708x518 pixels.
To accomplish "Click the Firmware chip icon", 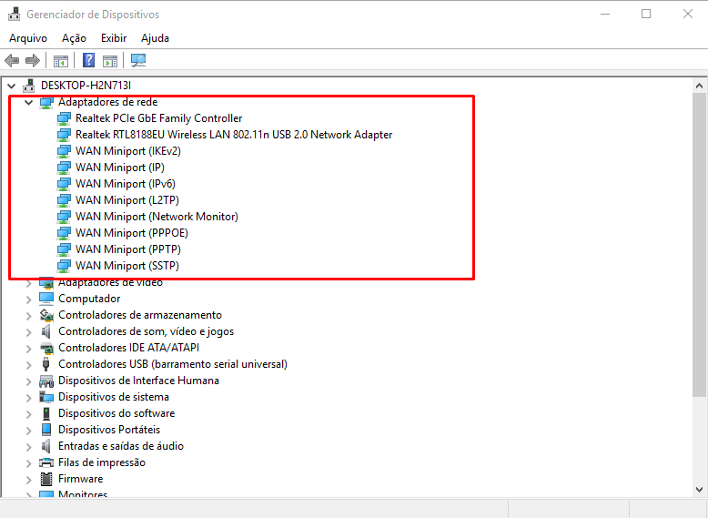I will [46, 479].
